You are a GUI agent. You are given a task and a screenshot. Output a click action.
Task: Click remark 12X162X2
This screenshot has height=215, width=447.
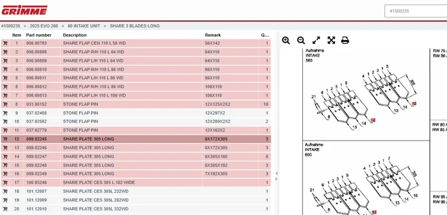click(215, 130)
